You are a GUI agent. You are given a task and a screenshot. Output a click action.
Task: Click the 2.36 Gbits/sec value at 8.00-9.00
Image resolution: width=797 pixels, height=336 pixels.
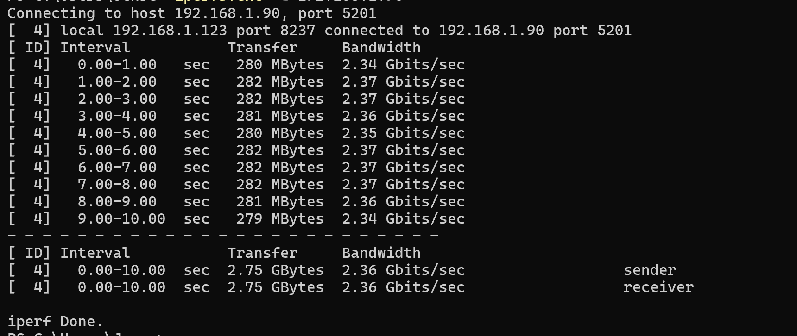pyautogui.click(x=403, y=202)
